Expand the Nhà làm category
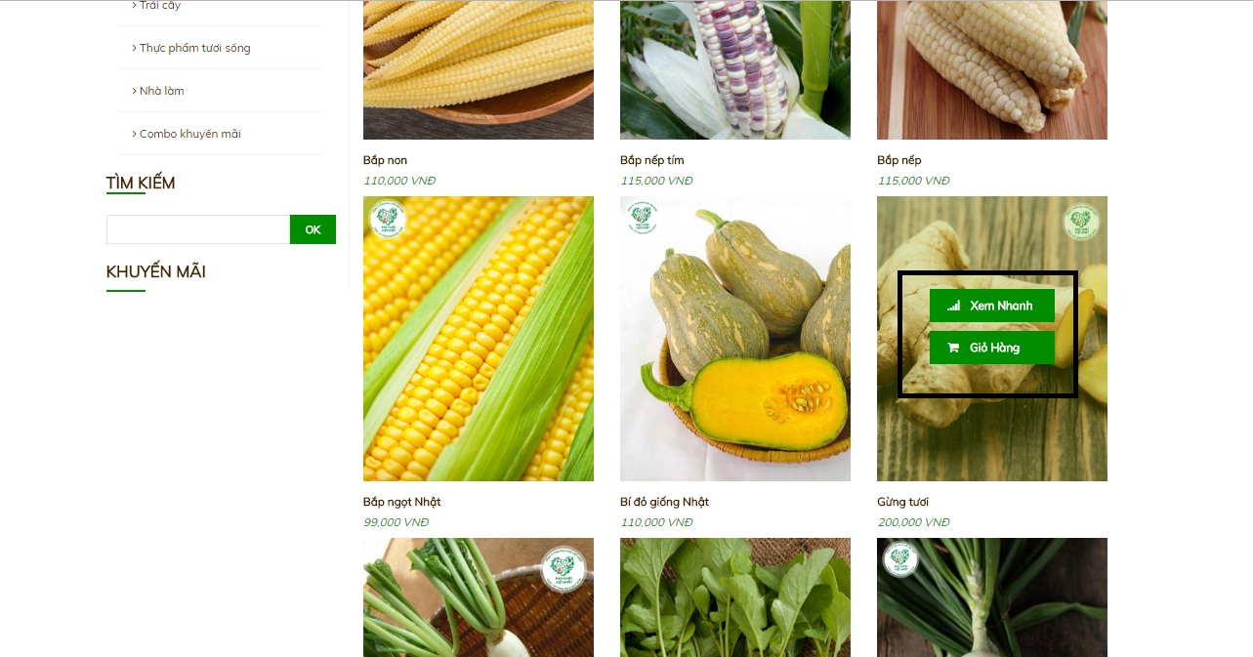Viewport: 1253px width, 657px height. point(158,91)
